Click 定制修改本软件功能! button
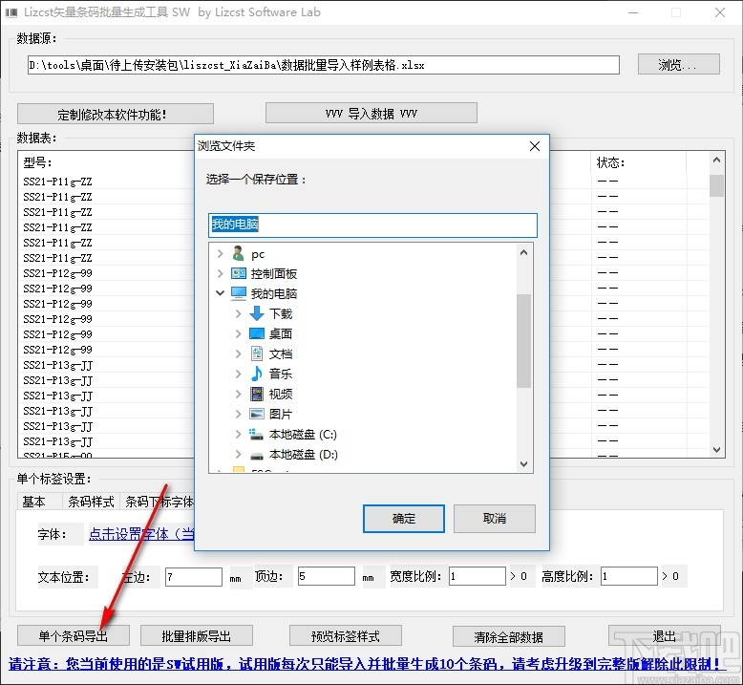743x685 pixels. pyautogui.click(x=116, y=115)
